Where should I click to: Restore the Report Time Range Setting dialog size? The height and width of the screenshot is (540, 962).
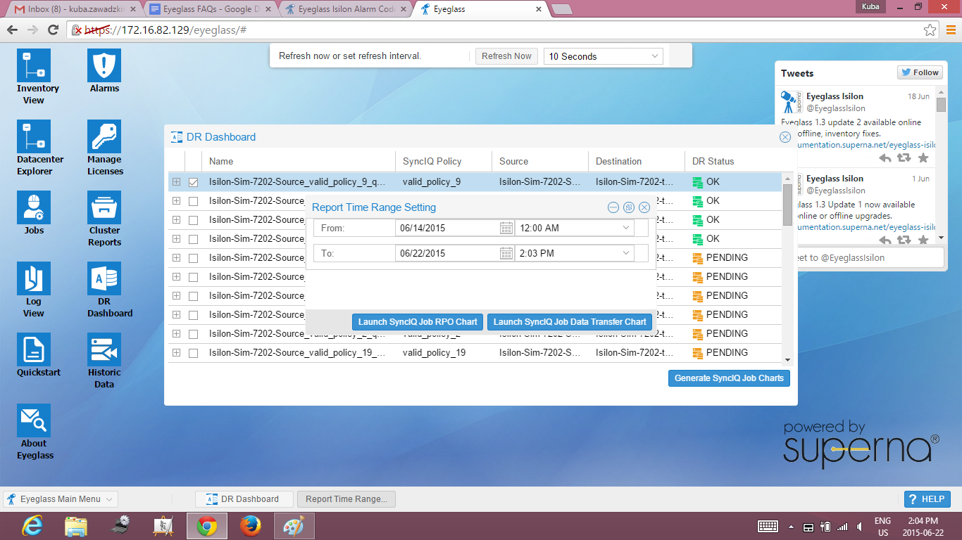coord(629,207)
